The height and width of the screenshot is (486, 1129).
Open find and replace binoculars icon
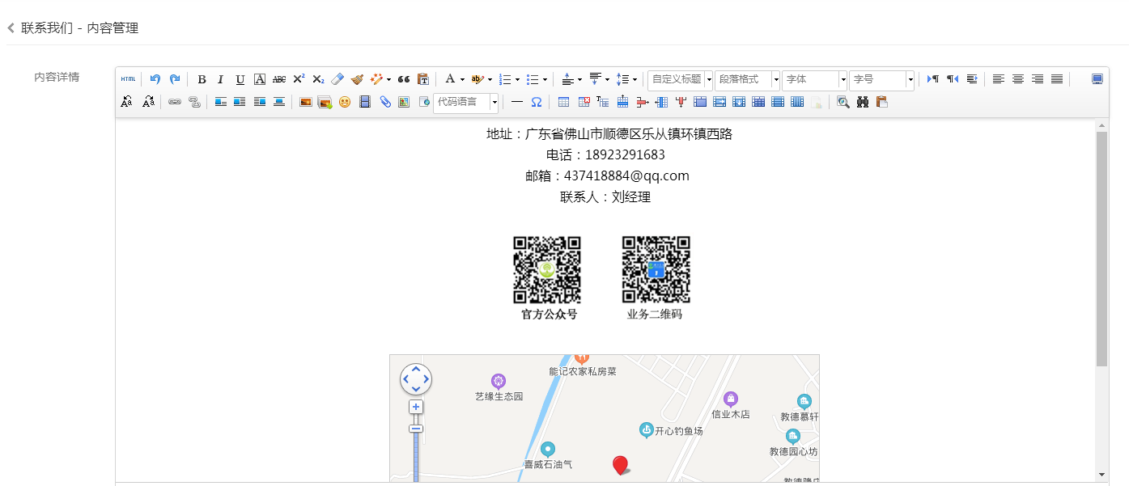pos(862,102)
